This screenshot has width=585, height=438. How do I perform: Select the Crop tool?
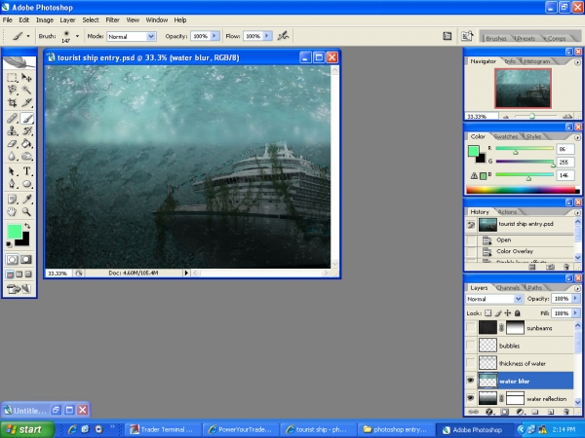coord(12,102)
